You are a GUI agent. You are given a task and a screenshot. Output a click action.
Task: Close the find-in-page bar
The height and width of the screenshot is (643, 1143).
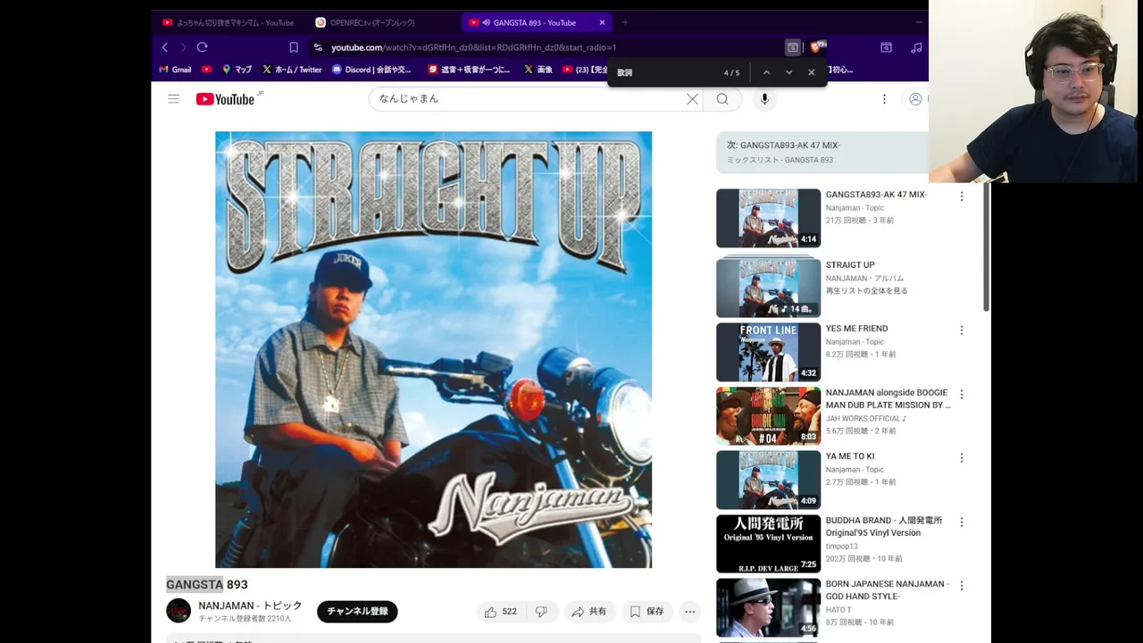tap(811, 72)
